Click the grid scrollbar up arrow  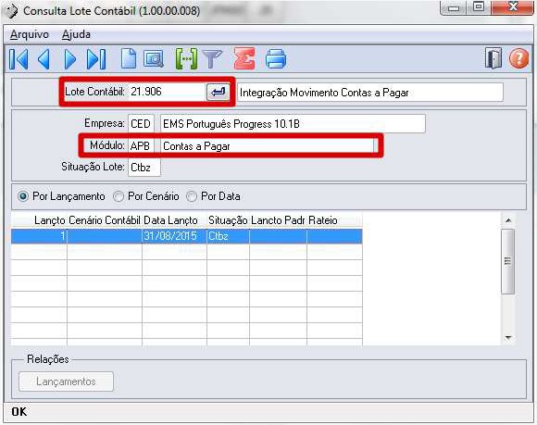pos(508,220)
